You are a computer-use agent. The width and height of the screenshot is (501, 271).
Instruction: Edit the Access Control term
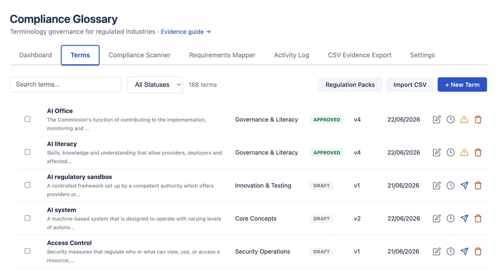tap(436, 251)
